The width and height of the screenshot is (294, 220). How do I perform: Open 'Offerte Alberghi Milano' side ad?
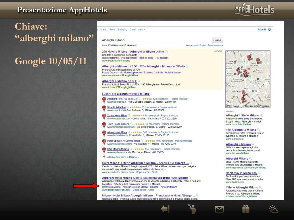[x=242, y=188]
